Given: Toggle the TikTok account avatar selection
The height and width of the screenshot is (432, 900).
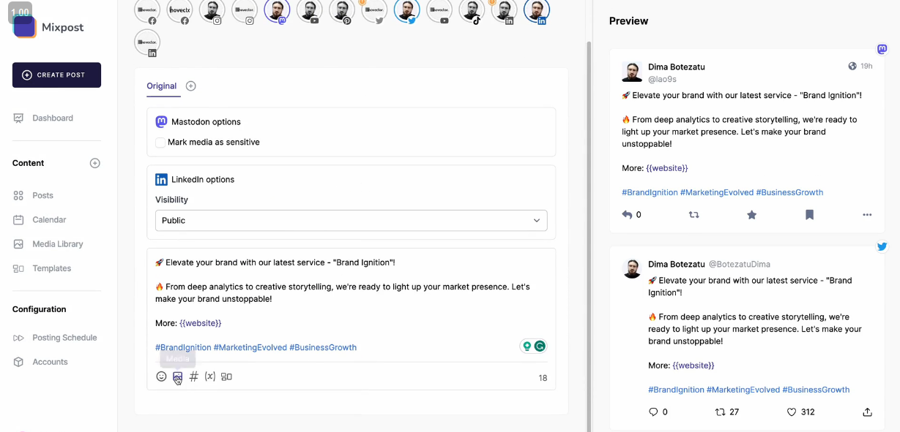Looking at the screenshot, I should (x=471, y=11).
